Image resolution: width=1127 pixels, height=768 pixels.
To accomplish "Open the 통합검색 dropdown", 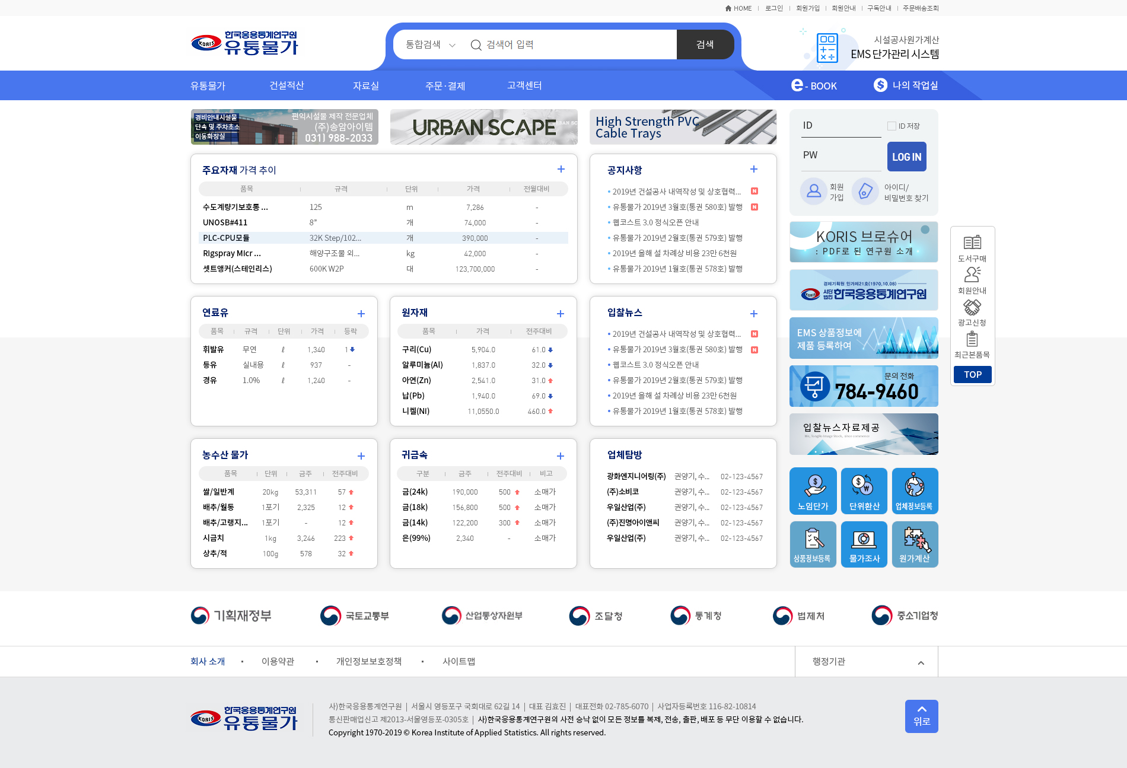I will pyautogui.click(x=430, y=44).
